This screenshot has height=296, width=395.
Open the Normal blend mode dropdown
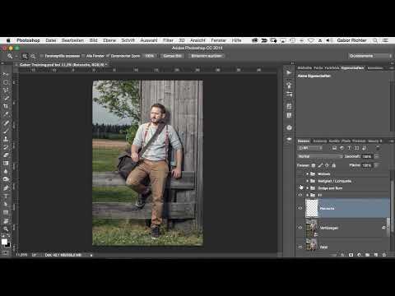tap(320, 156)
